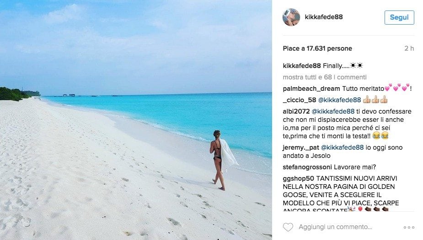Open the ggshop50 commenter profile

coord(298,178)
